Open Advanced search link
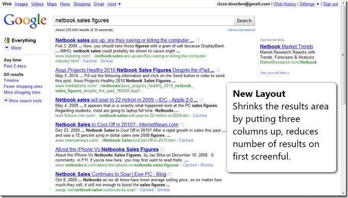Viewport: 348px width, 198px height. coord(241,30)
